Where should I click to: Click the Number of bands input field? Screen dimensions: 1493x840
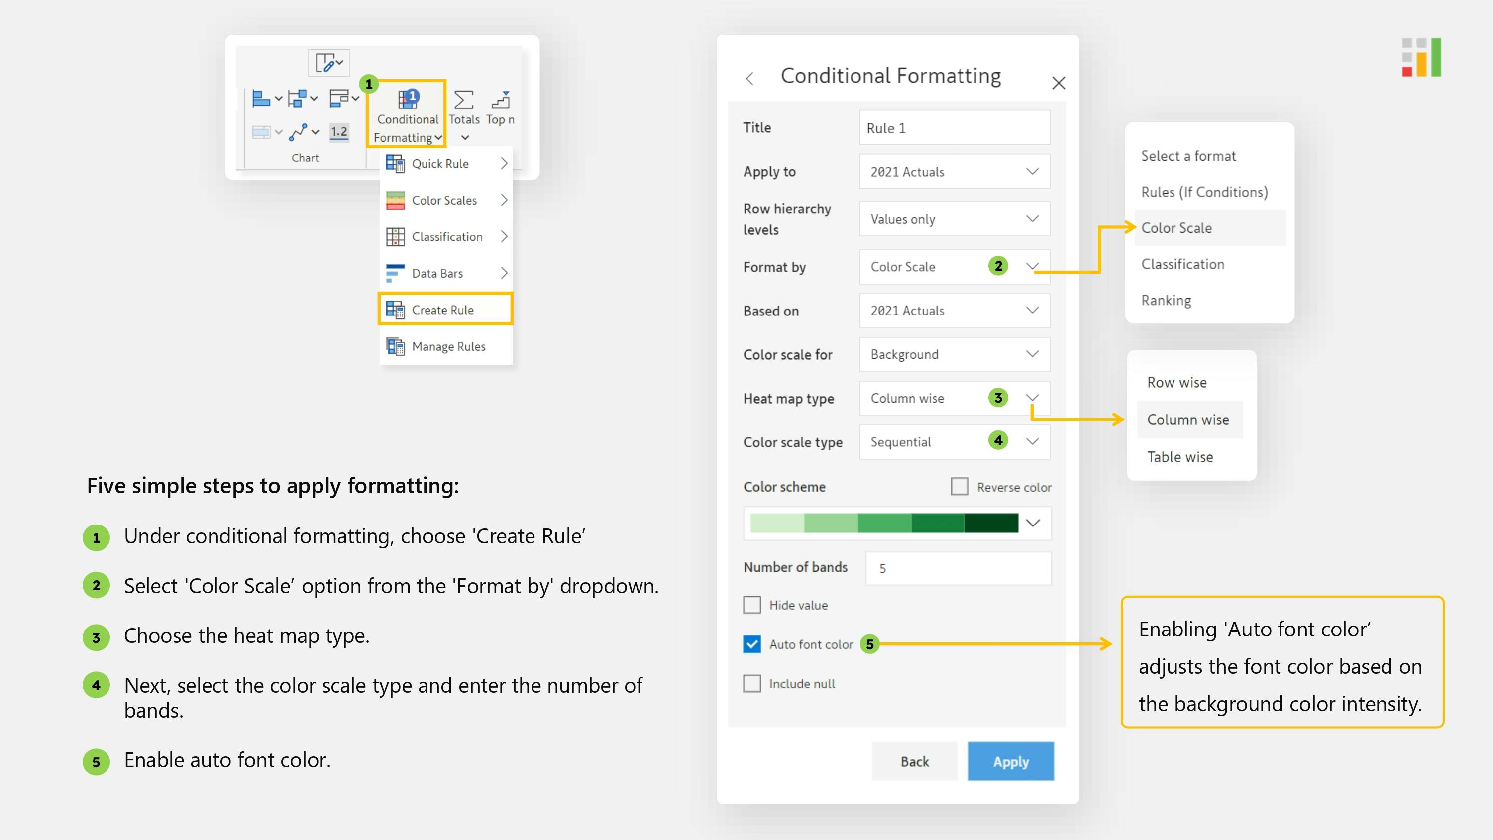(958, 568)
